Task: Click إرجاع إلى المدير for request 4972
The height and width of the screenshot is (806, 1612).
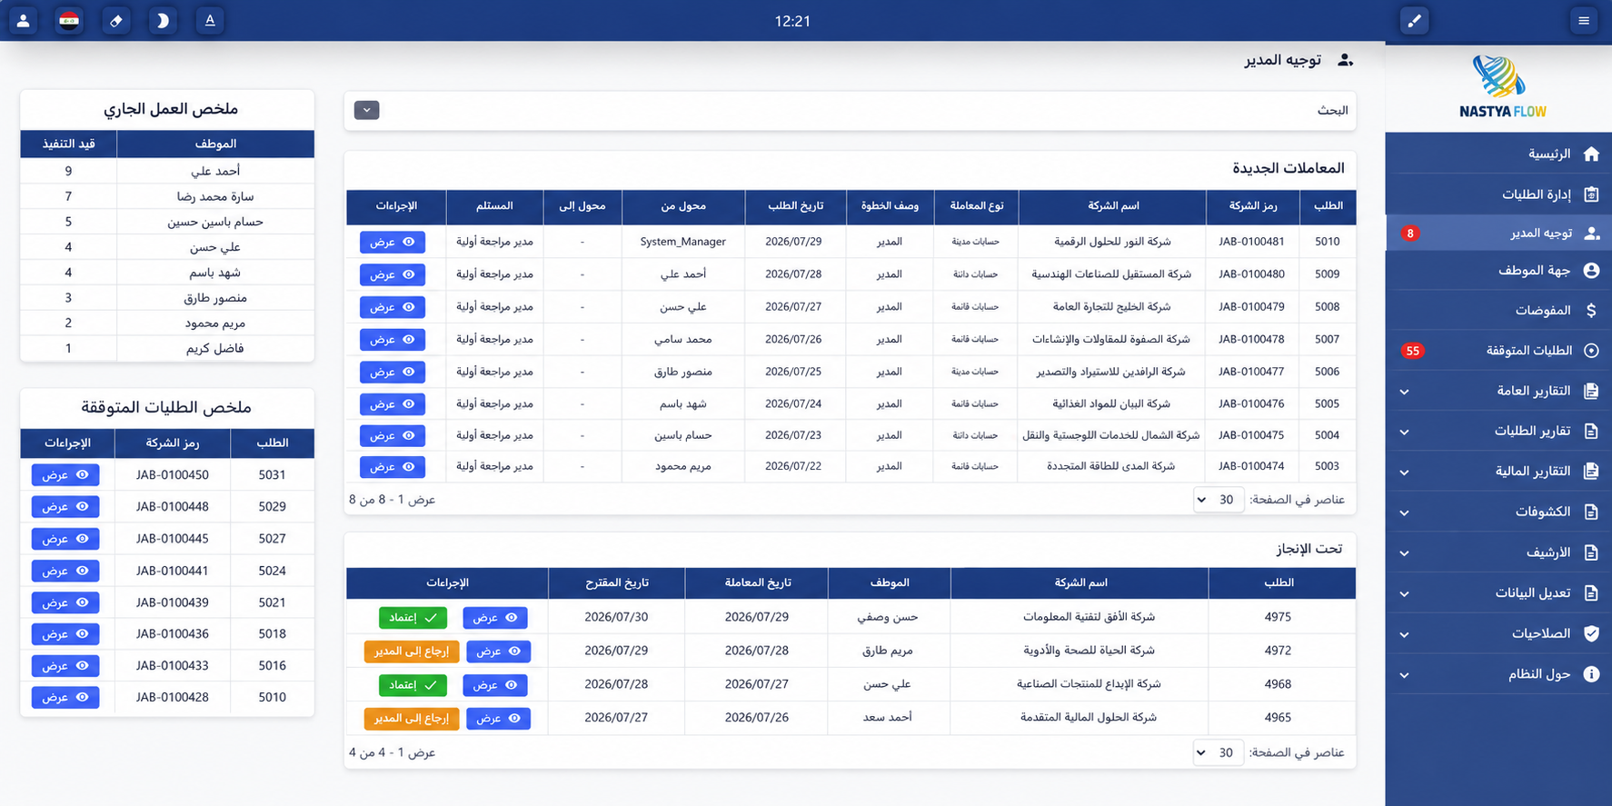Action: [x=412, y=652]
